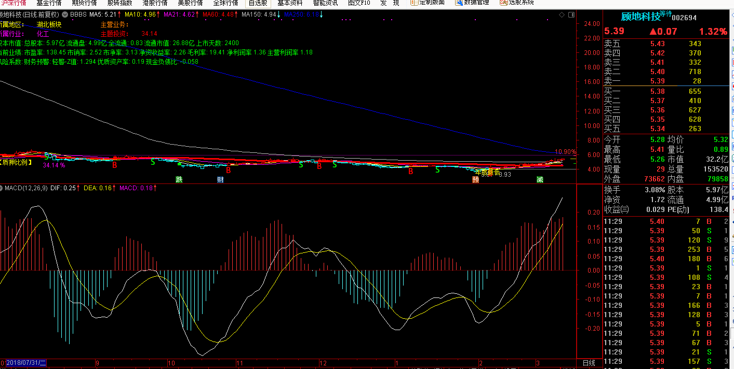The image size is (734, 369).
Task: Click the stock code 002694
Action: (684, 18)
